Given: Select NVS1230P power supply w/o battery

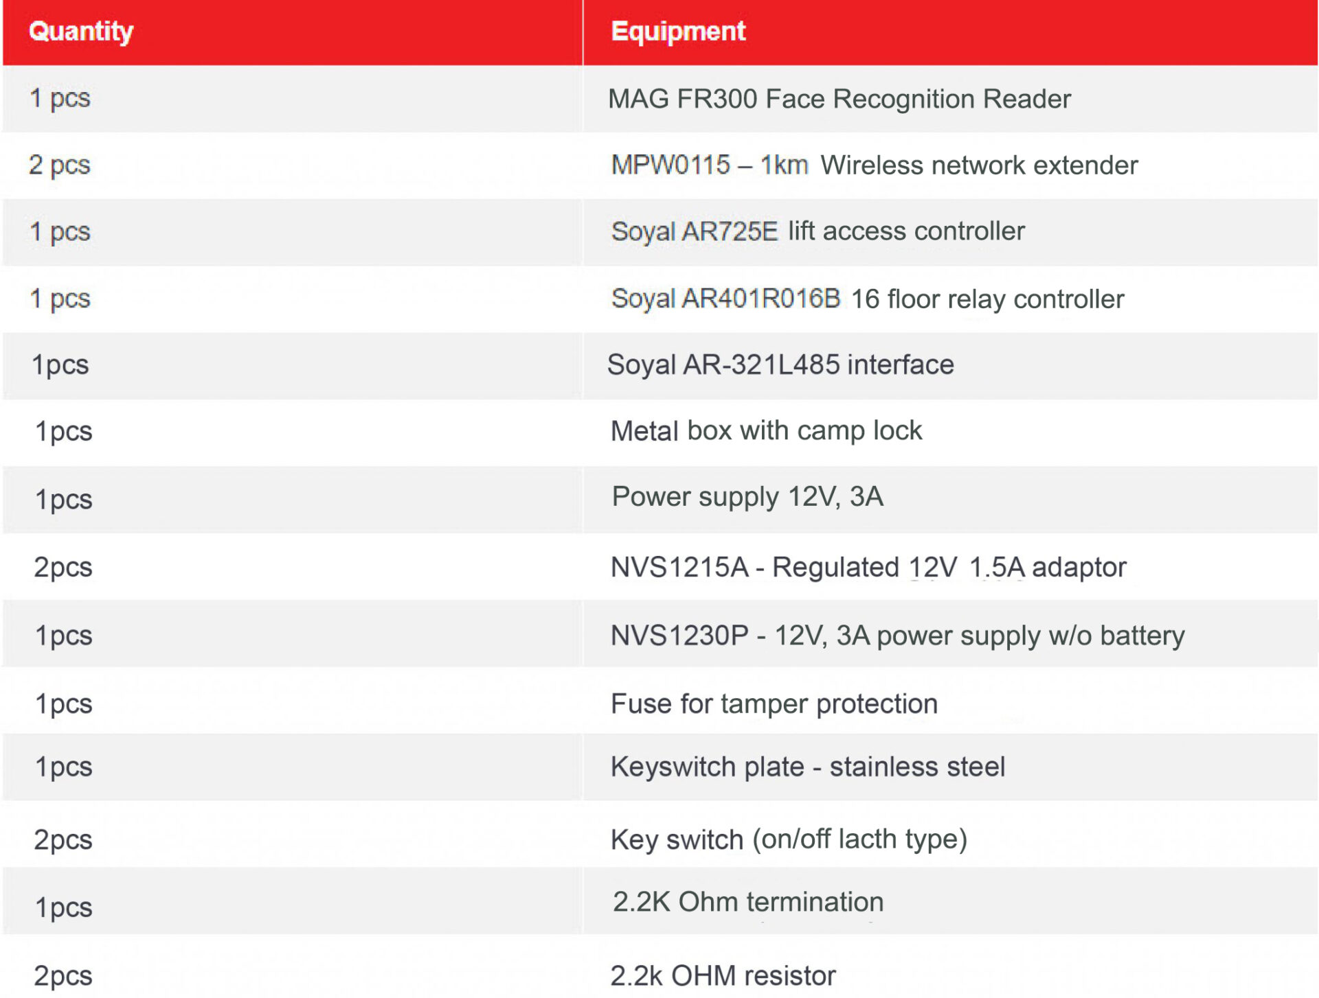Looking at the screenshot, I should point(898,636).
